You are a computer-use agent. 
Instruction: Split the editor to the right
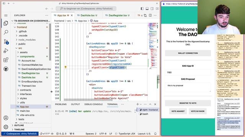point(150,15)
